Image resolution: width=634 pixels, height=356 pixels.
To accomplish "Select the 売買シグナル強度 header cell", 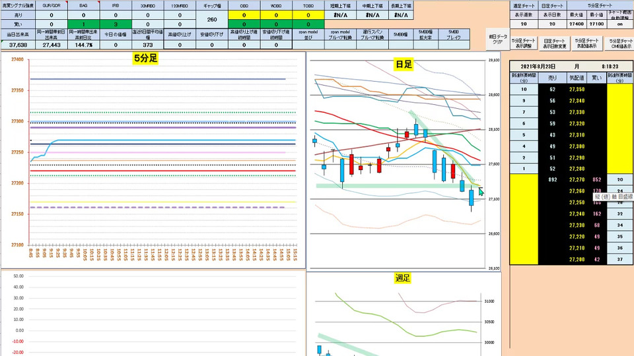I will [18, 6].
